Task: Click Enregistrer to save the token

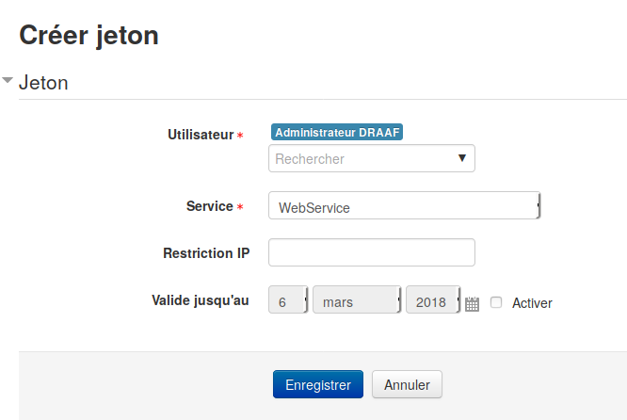Action: click(x=318, y=384)
